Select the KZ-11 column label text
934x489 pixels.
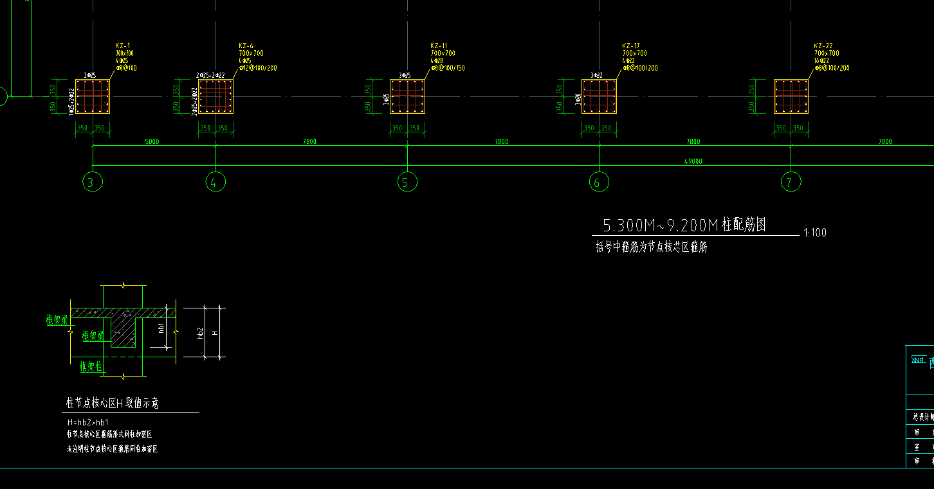coord(439,46)
